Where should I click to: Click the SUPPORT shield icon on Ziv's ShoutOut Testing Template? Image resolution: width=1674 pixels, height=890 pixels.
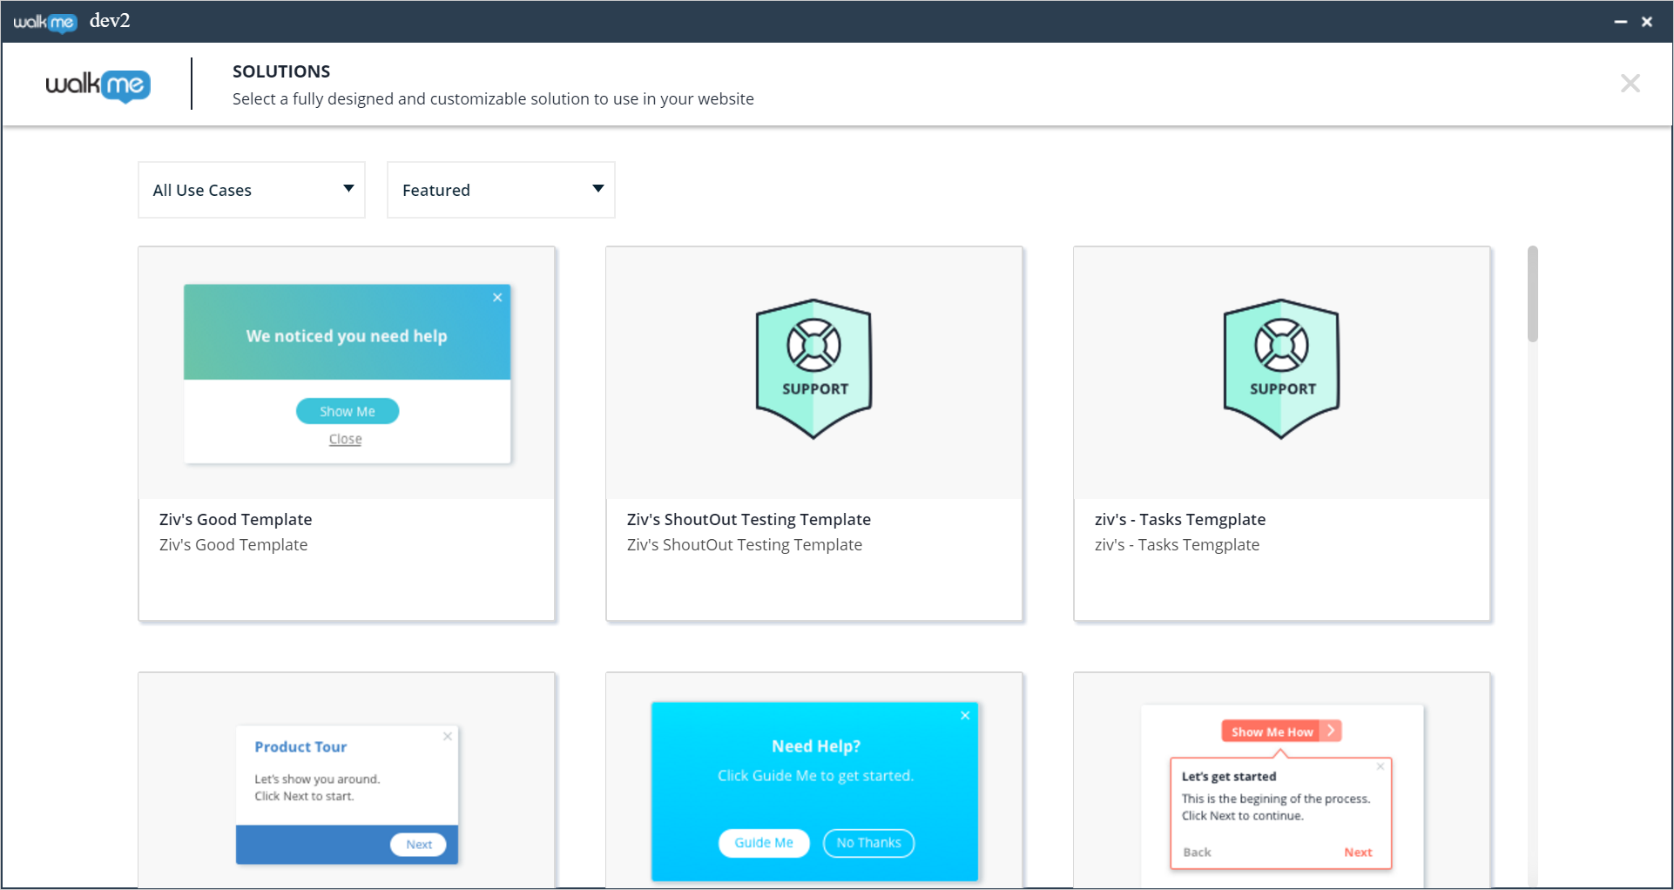coord(813,367)
